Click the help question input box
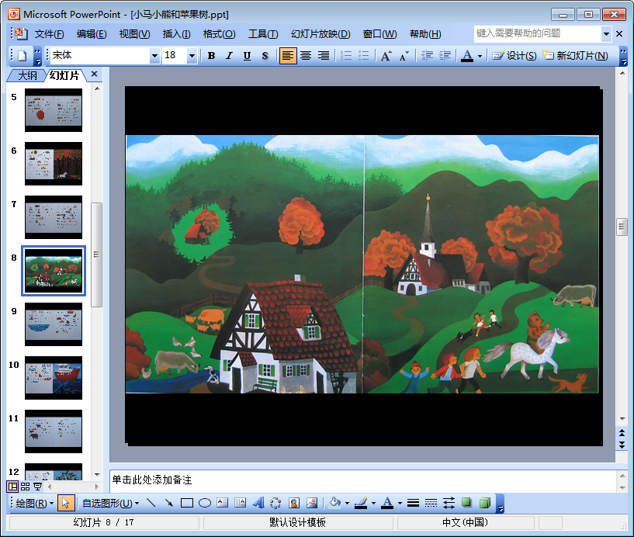This screenshot has width=634, height=537. pos(537,33)
